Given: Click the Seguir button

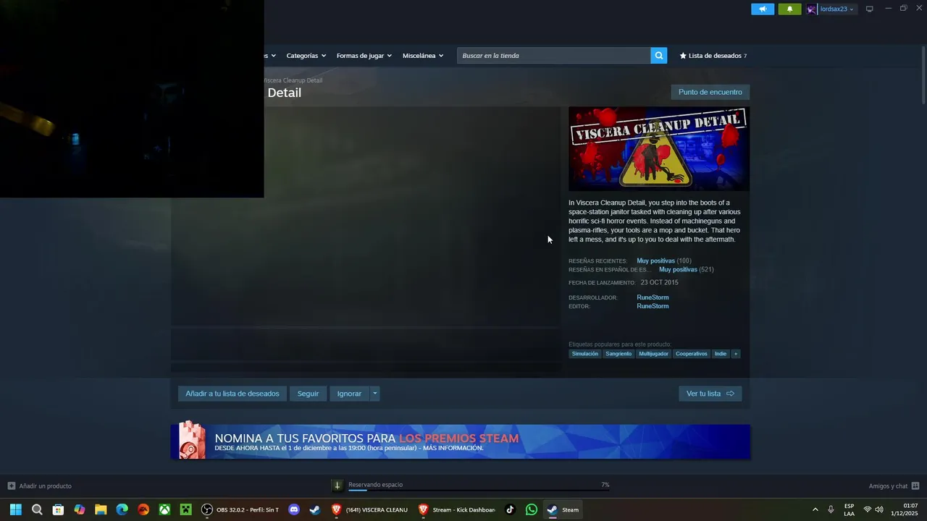Looking at the screenshot, I should 308,394.
